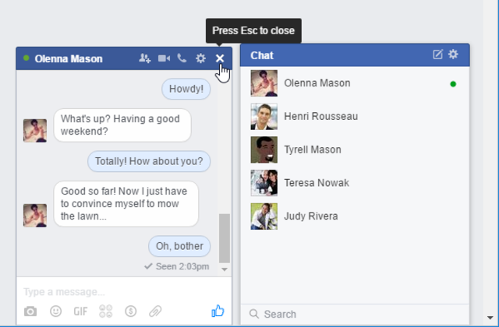499x327 pixels.
Task: Send a thumbs-up like
Action: click(218, 311)
